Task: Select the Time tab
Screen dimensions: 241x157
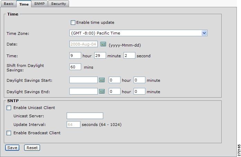Action: [24, 4]
